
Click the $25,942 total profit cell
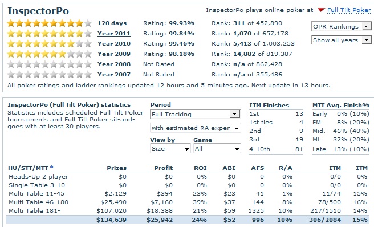tap(160, 220)
